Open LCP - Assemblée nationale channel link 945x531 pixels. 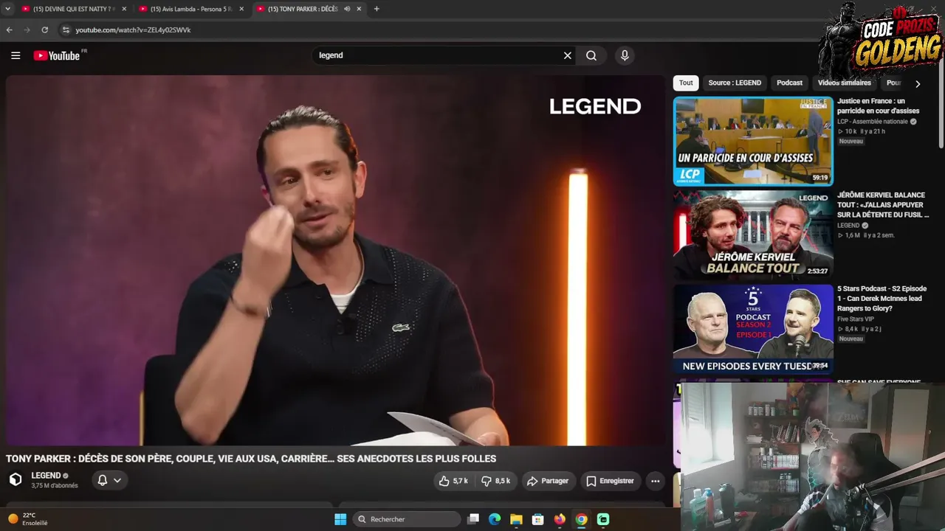[x=873, y=122]
